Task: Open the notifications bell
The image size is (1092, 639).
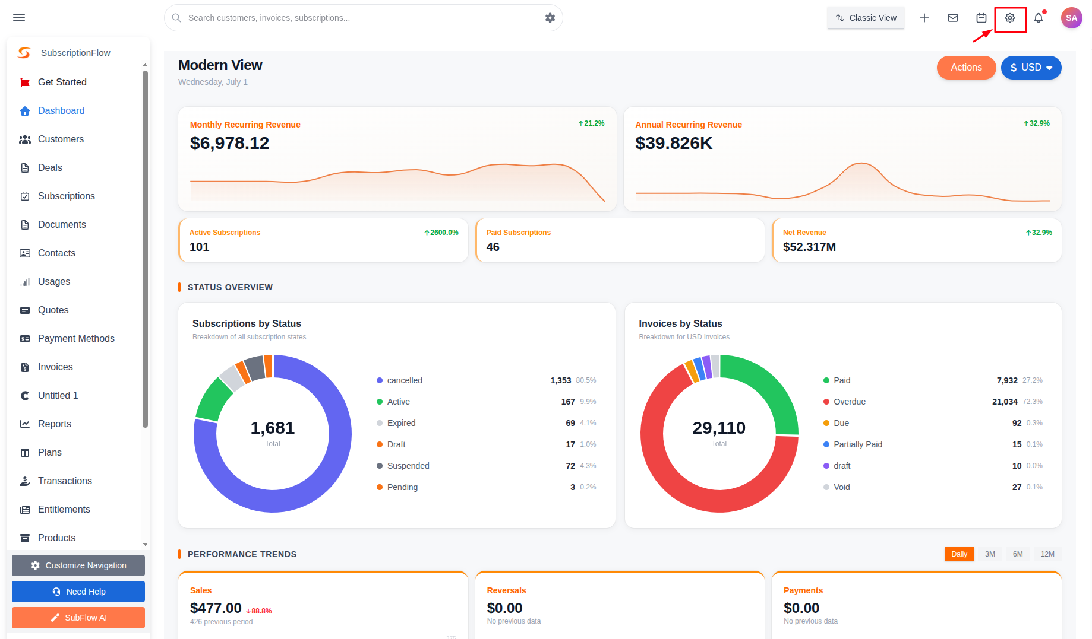Action: [1039, 18]
